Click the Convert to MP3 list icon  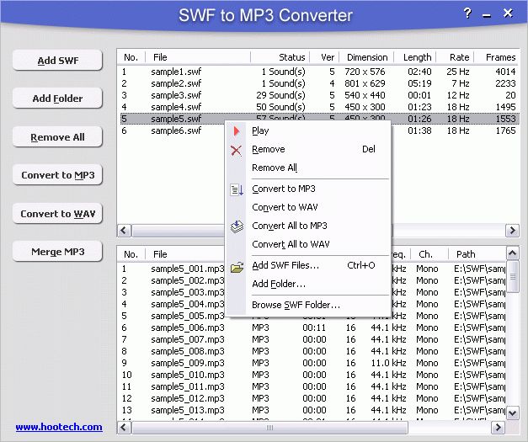(x=237, y=190)
